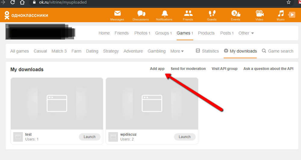Expand the Other dropdown in profile menu
Screen dimensions: 301x160
(246, 33)
